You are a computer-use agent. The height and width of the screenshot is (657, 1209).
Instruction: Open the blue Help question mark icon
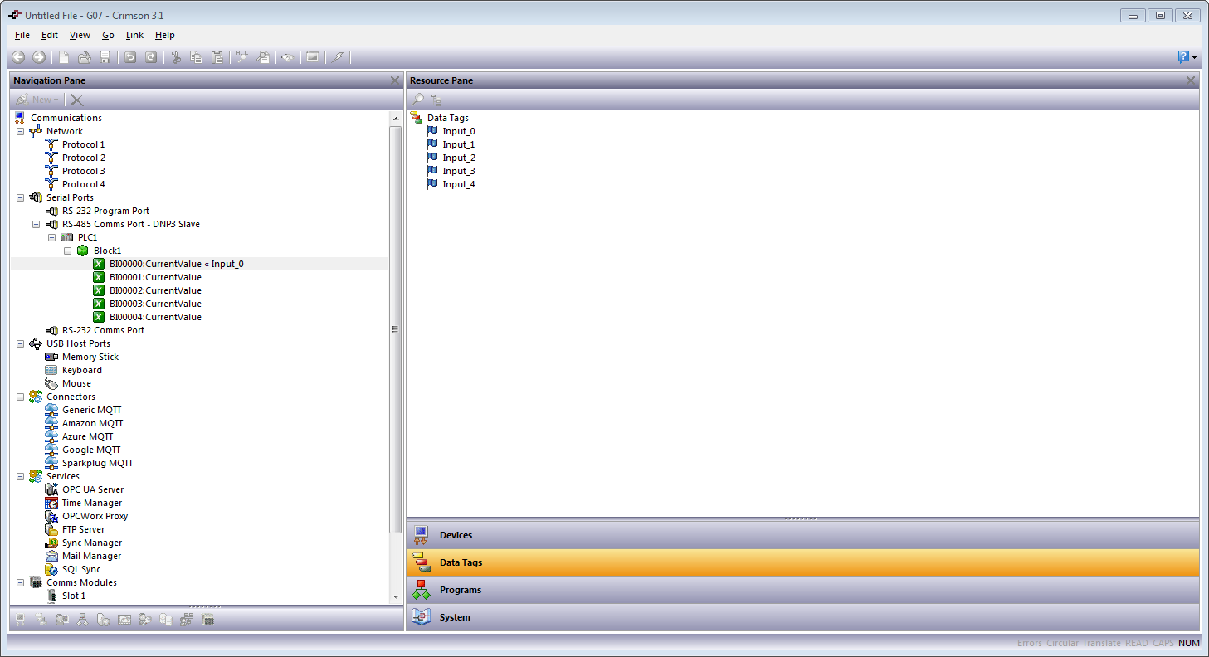(x=1184, y=57)
